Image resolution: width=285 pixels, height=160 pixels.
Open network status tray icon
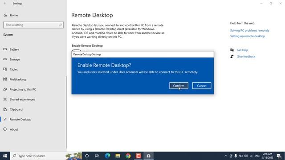(x=251, y=156)
